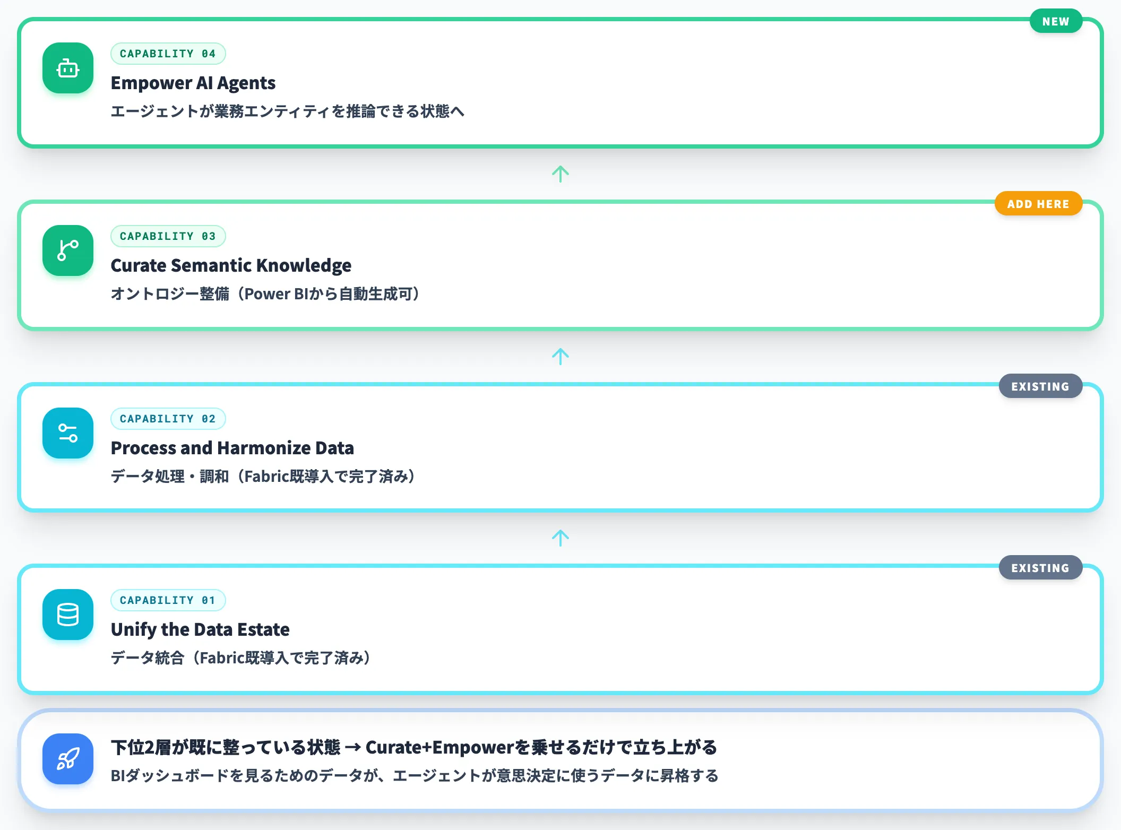Click the CAPABILITY 04 label pill

click(x=168, y=54)
